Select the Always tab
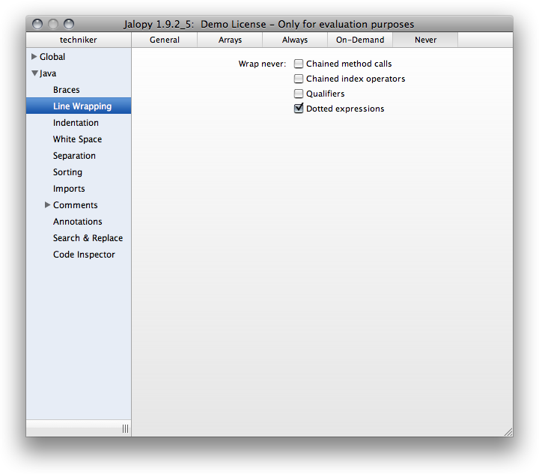Screen dimensions: 539x474 point(295,40)
